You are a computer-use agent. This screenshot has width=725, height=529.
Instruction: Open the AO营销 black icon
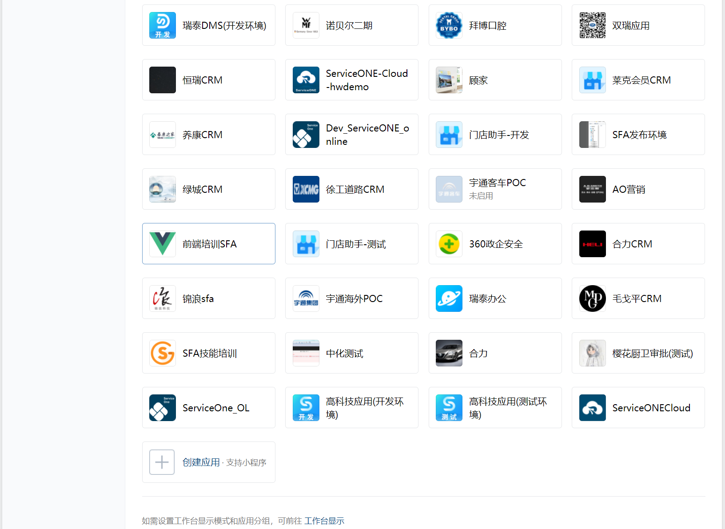pyautogui.click(x=593, y=189)
